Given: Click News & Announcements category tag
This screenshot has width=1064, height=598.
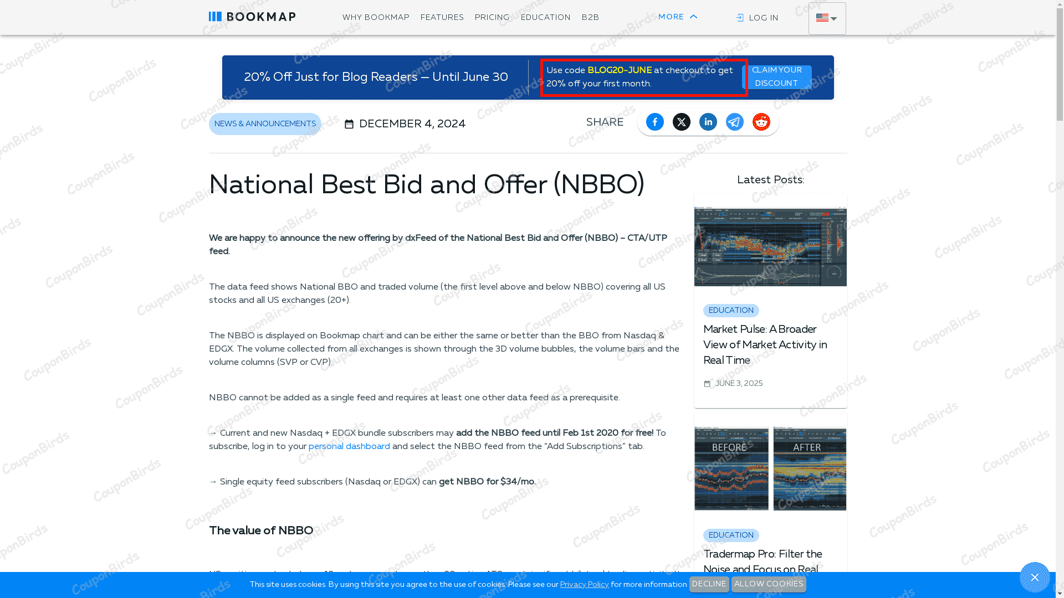Looking at the screenshot, I should pos(265,124).
